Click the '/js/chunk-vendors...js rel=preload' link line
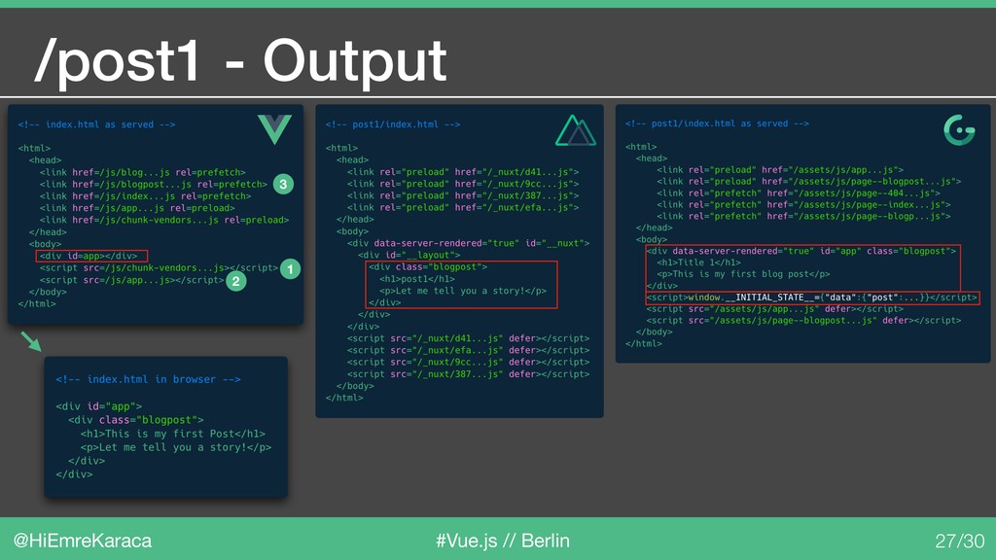996x560 pixels. 164,220
